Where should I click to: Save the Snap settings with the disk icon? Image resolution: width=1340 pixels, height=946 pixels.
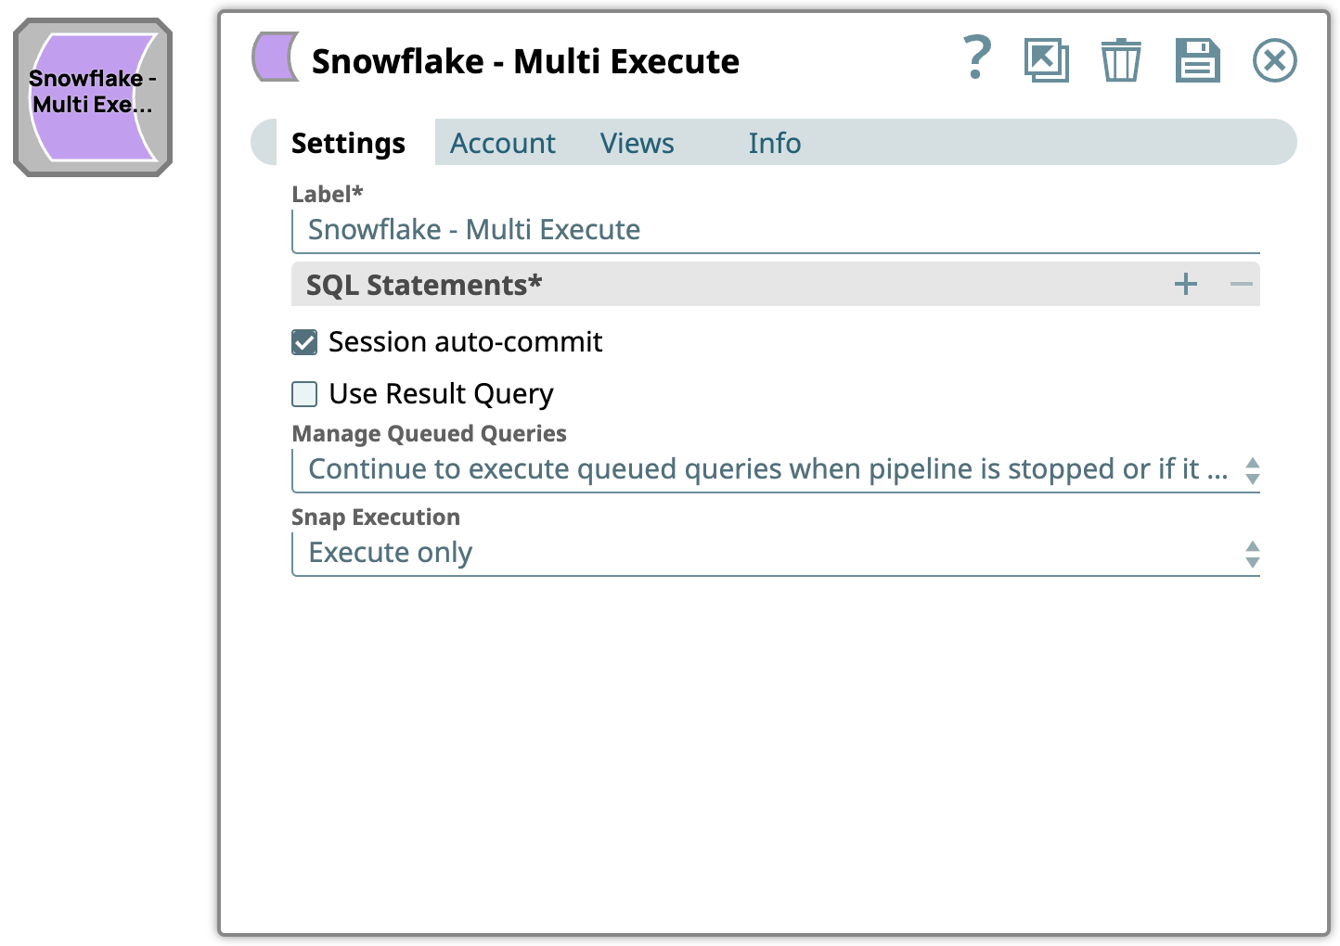pyautogui.click(x=1197, y=59)
